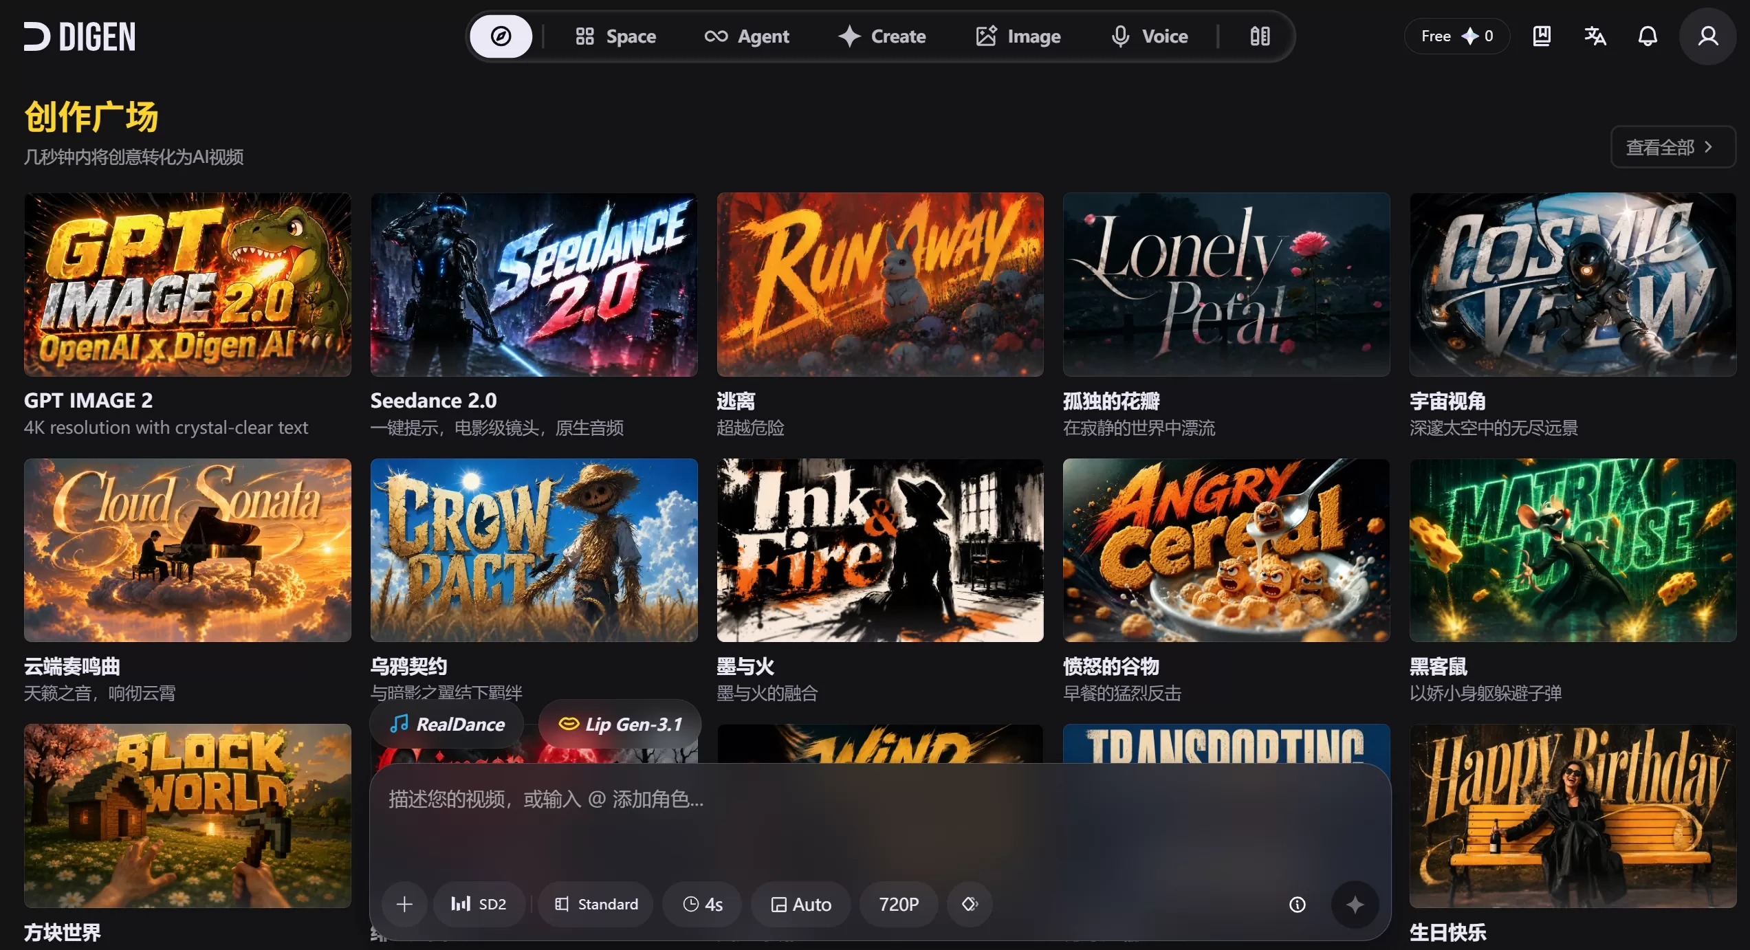Image resolution: width=1750 pixels, height=950 pixels.
Task: Open the Cloud Sonata thumbnail
Action: (x=187, y=550)
